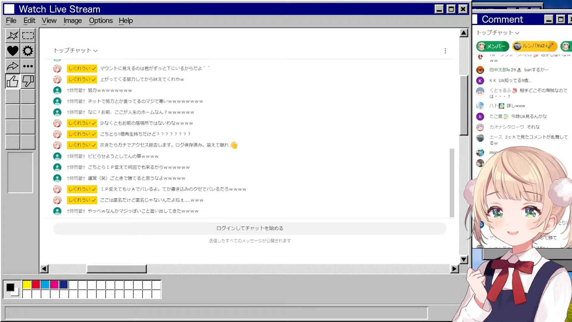The image size is (572, 322).
Task: Pick the magenta color swatch
Action: (x=54, y=285)
